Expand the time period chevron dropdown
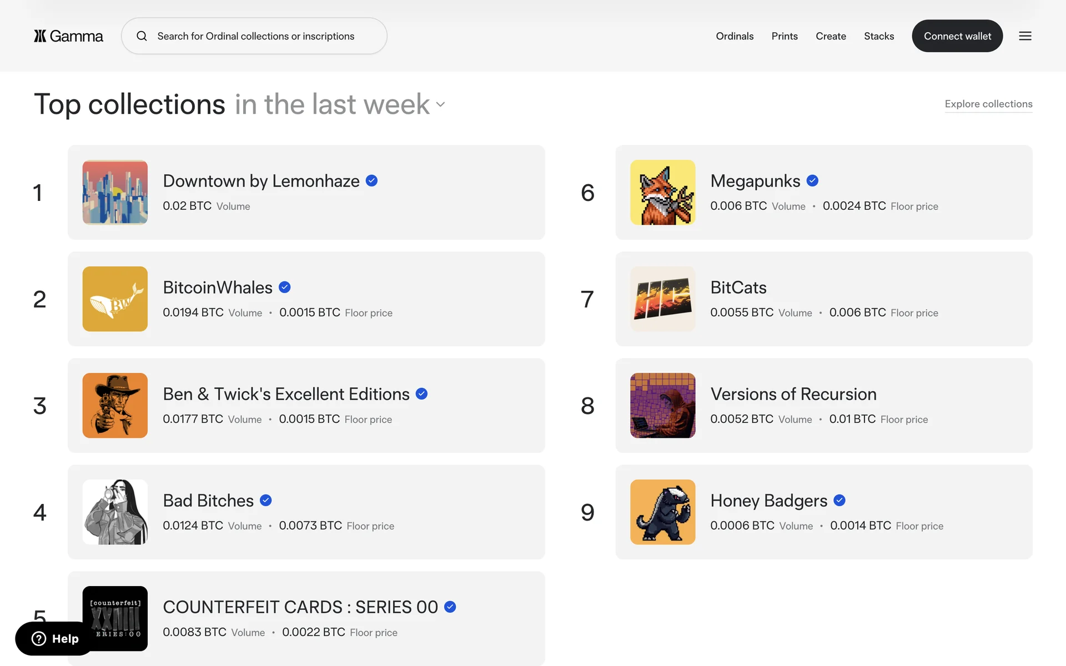 pyautogui.click(x=441, y=104)
